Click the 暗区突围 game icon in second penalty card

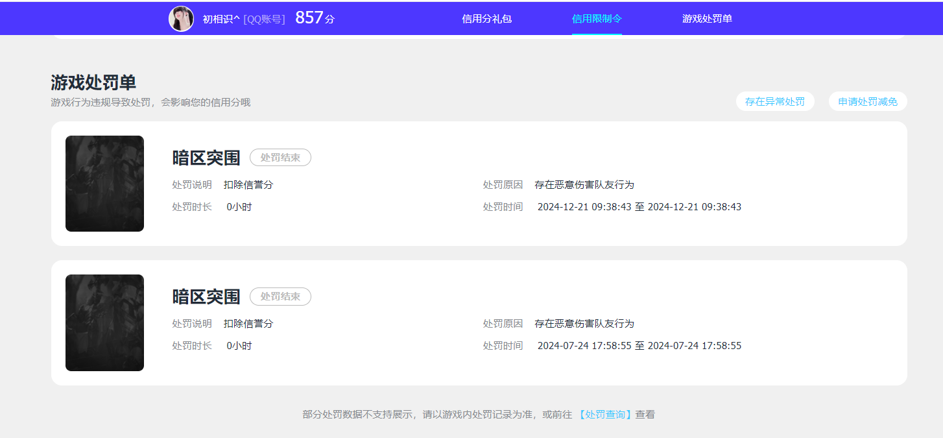click(104, 322)
